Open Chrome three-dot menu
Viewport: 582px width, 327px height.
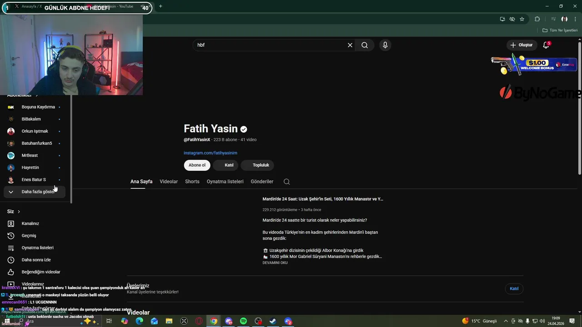click(x=575, y=19)
